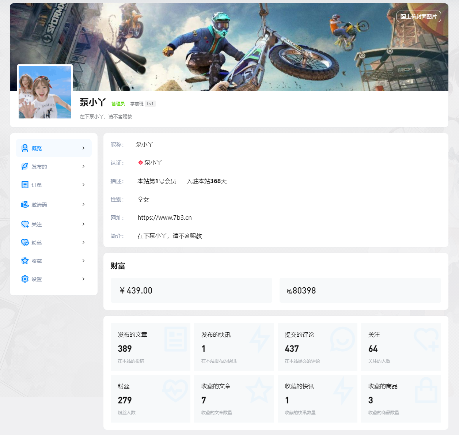Expand the 粉丝 sidebar chevron arrow
Viewport: 459px width, 435px height.
tap(83, 242)
